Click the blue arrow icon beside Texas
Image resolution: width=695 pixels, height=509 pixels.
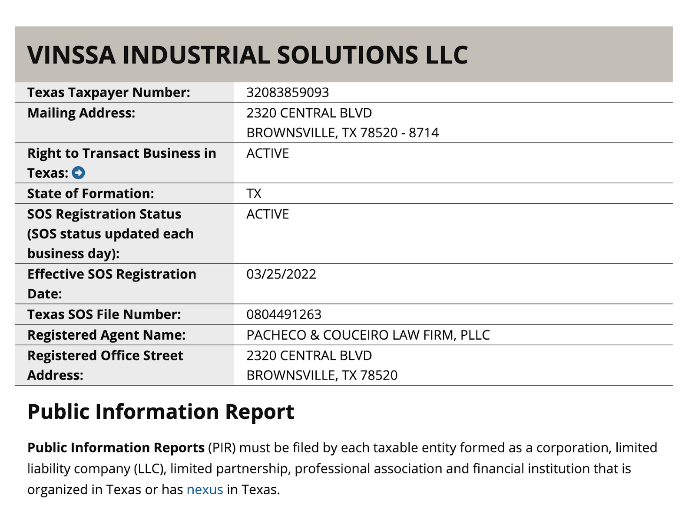tap(78, 173)
